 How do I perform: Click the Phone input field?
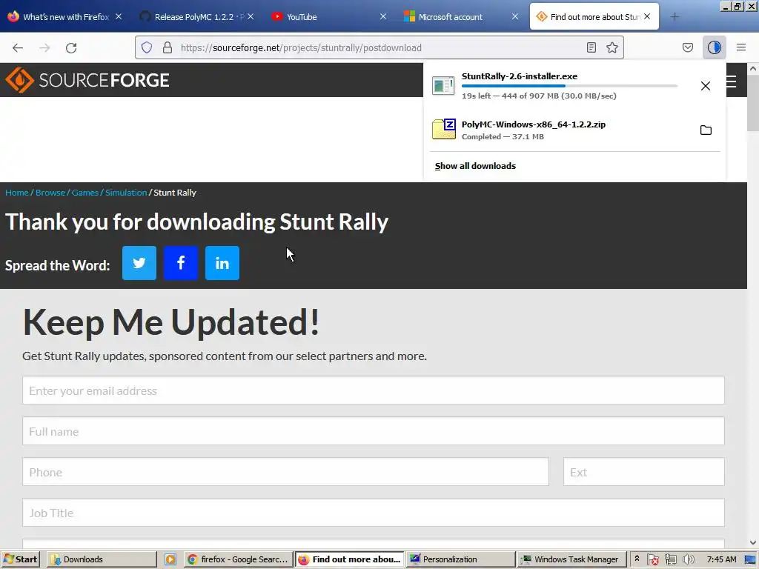[x=285, y=472]
